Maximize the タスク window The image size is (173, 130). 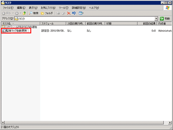[166, 3]
